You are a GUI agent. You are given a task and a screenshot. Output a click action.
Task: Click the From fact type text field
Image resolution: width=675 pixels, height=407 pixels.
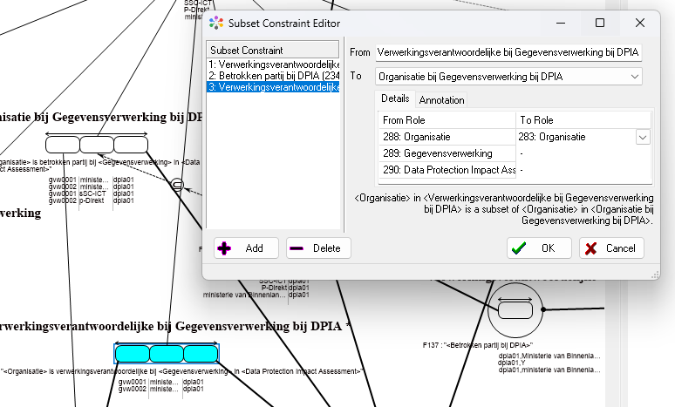(508, 52)
